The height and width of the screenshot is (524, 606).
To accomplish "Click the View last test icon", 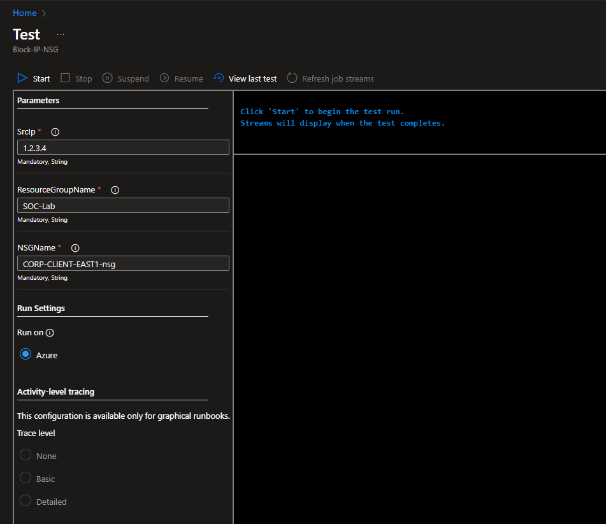I will tap(219, 78).
